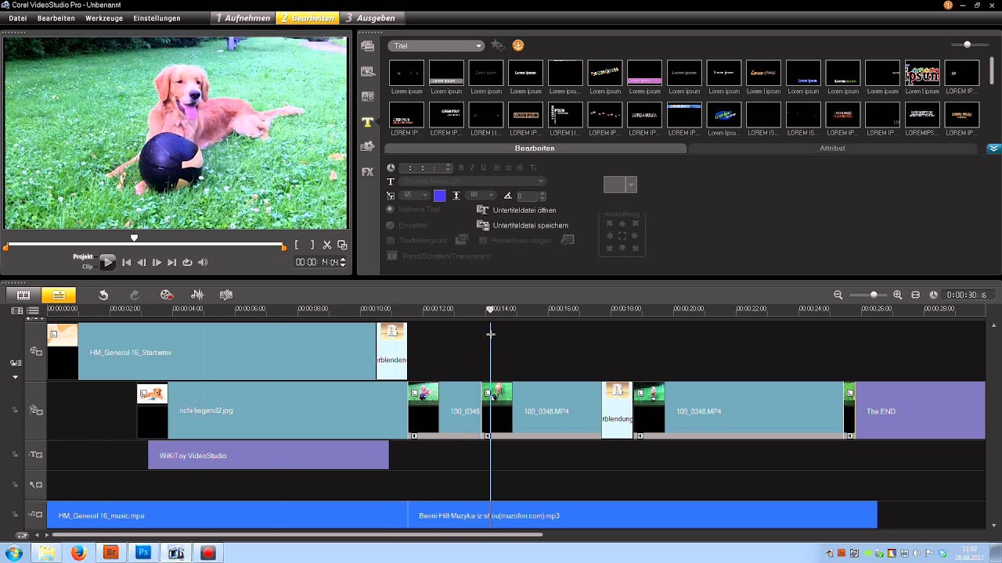Click the zoom out magnifier
The height and width of the screenshot is (563, 1002).
(838, 295)
